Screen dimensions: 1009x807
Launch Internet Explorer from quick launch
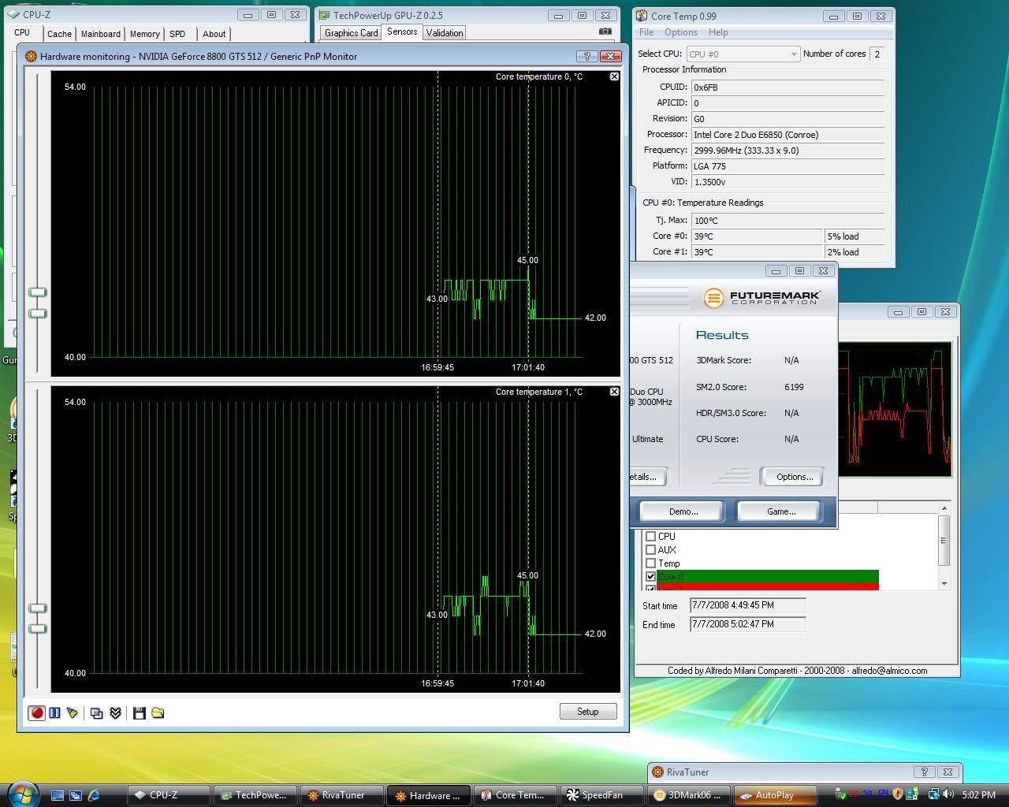point(95,795)
